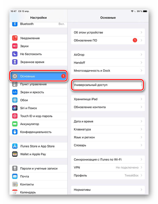This screenshot has height=204, width=158.
Task: Open Хранилище iPad chevron
Action: pyautogui.click(x=141, y=99)
